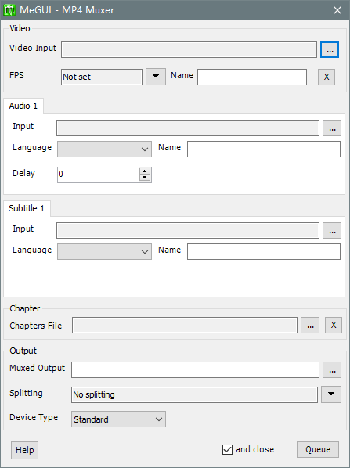Browse for Subtitle 1 input file
This screenshot has width=350, height=468.
(332, 230)
